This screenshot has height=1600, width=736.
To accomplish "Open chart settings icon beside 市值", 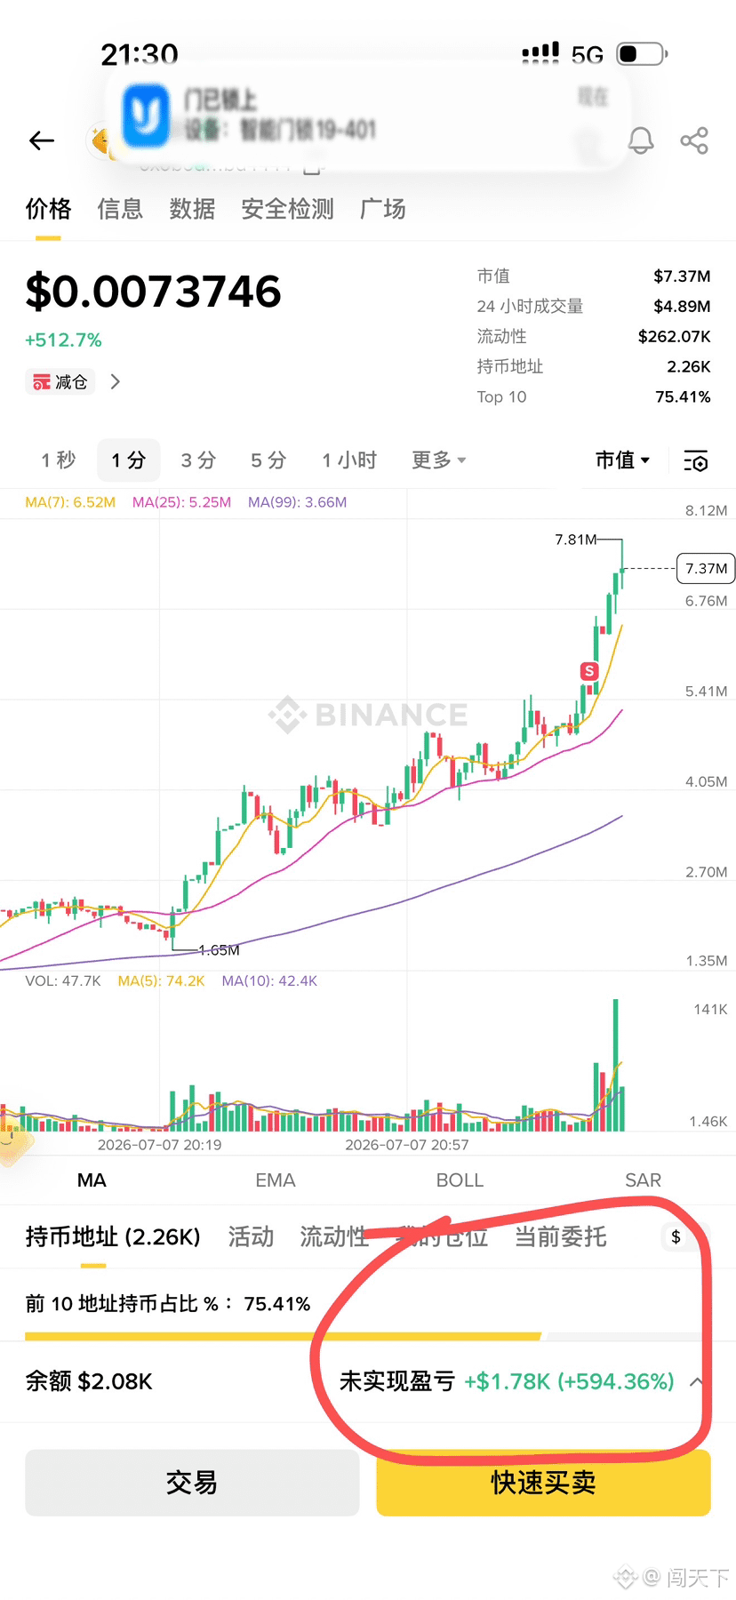I will tap(696, 460).
